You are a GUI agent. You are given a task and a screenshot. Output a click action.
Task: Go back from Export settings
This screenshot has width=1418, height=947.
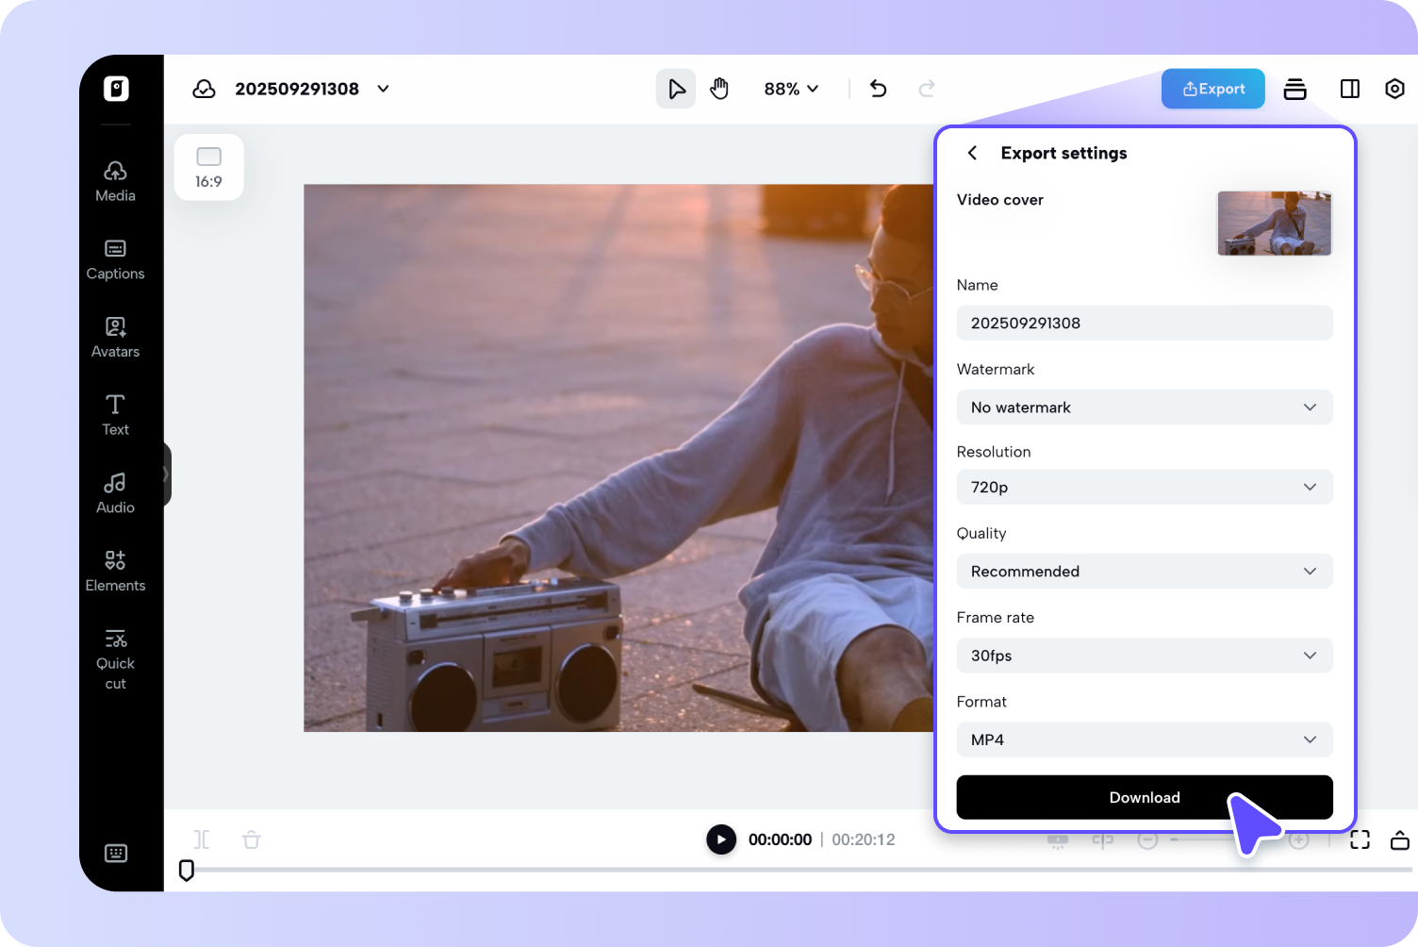click(x=972, y=153)
